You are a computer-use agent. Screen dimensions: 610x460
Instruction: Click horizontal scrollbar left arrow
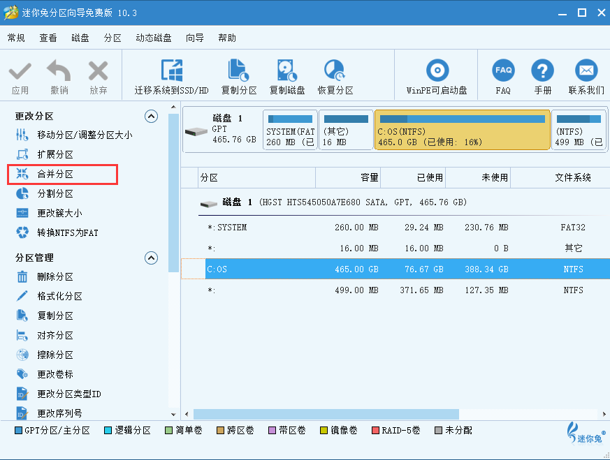pyautogui.click(x=187, y=414)
